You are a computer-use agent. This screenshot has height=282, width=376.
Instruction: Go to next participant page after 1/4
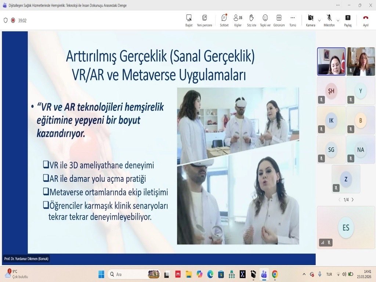point(352,200)
